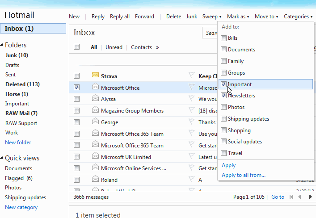This screenshot has width=316, height=218.
Task: Flag the Microsoft UK Limited message
Action: (x=191, y=156)
